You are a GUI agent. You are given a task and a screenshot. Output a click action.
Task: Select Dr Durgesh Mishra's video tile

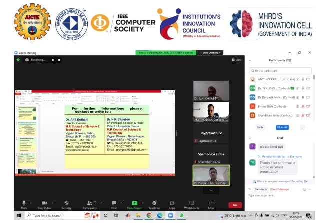(x=211, y=175)
